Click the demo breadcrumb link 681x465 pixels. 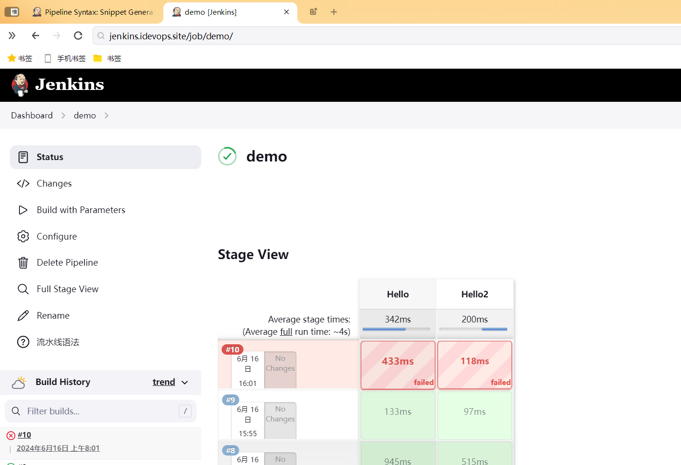click(85, 116)
